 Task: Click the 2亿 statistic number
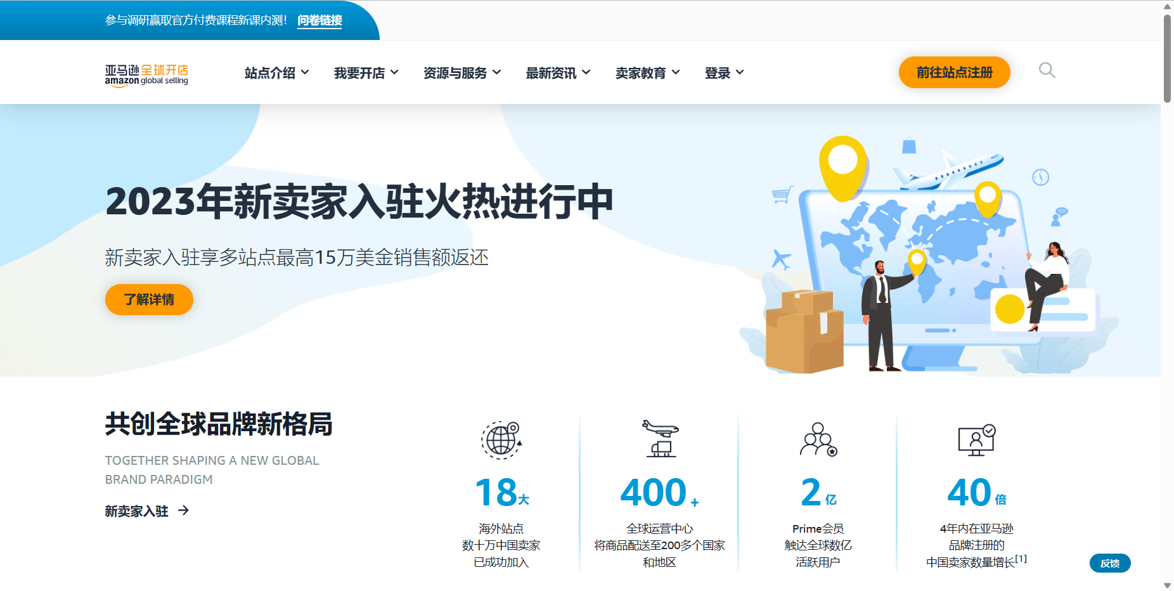(818, 493)
